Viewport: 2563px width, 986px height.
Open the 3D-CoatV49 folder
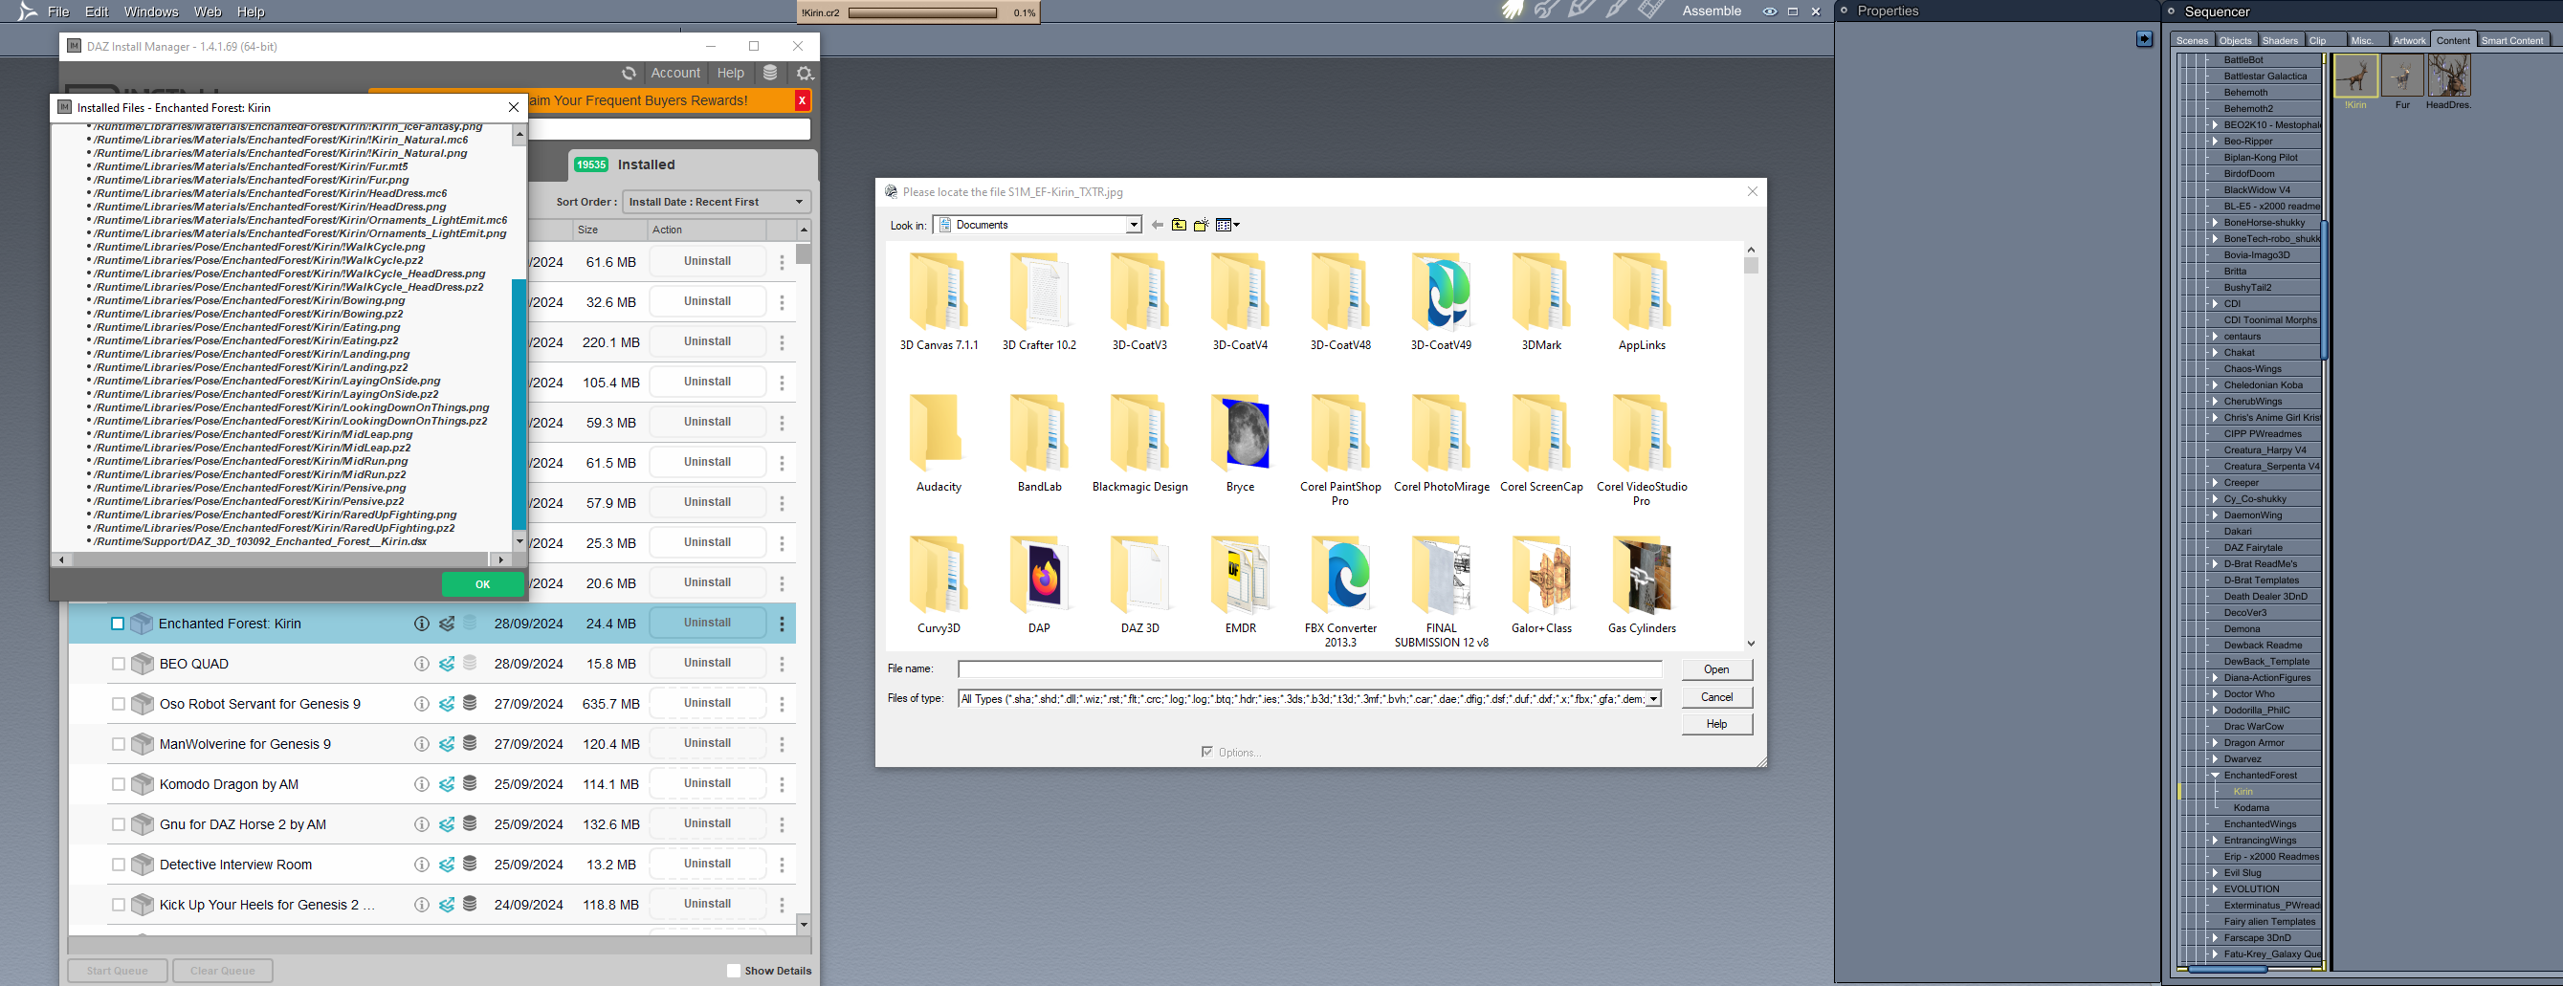point(1441,302)
